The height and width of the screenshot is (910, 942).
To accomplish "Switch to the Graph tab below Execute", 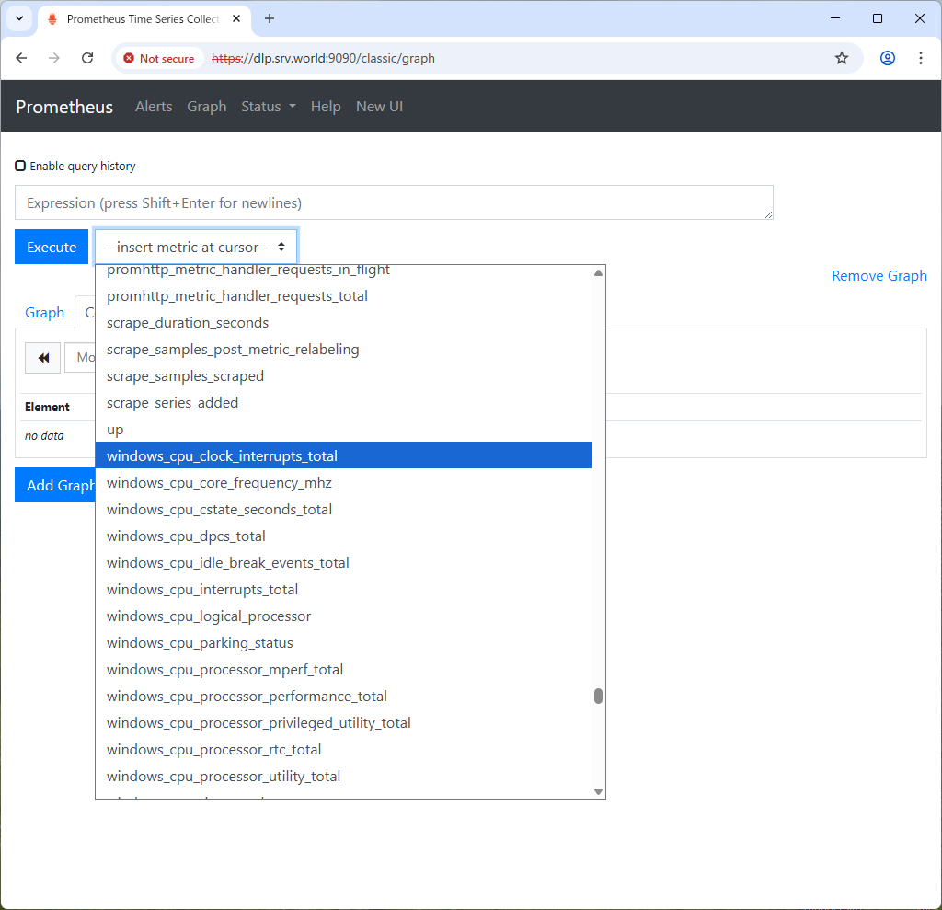I will coord(44,312).
